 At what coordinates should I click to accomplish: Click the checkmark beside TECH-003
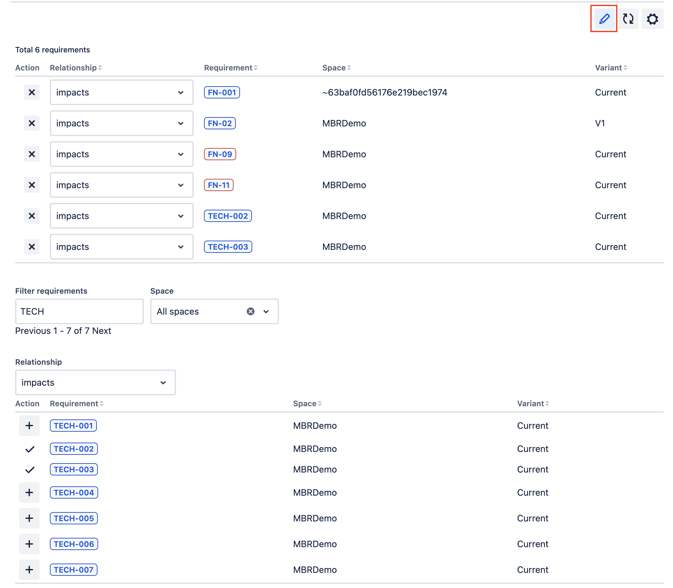[30, 470]
